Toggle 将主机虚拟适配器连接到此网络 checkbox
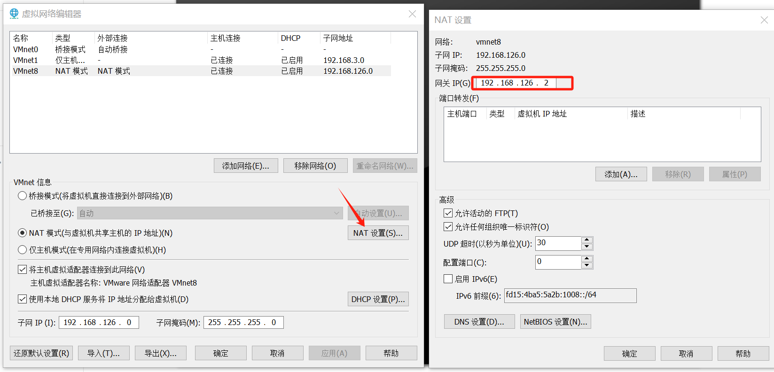Image resolution: width=774 pixels, height=372 pixels. pos(22,270)
